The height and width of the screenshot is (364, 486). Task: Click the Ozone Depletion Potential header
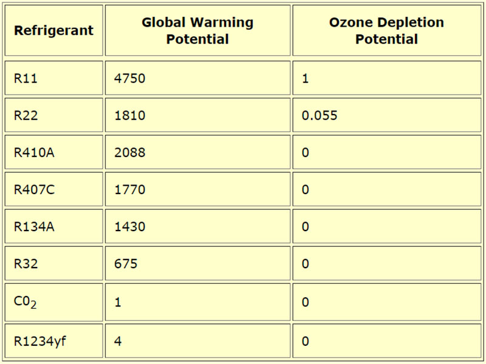click(386, 30)
